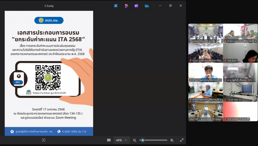The height and width of the screenshot is (146, 258).
Task: Select the standing woman bottom-left video tile
Action: tap(206, 112)
